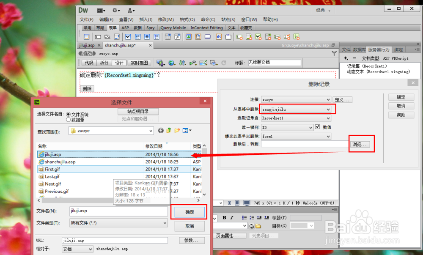423x255 pixels.
Task: Switch to Live View button
Action: pyautogui.click(x=139, y=63)
